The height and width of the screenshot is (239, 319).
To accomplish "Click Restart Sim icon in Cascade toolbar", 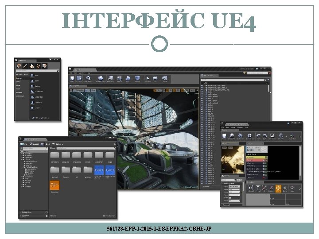I will click(240, 136).
